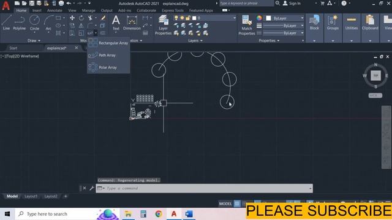Open the layer name dropdown

coord(234,18)
